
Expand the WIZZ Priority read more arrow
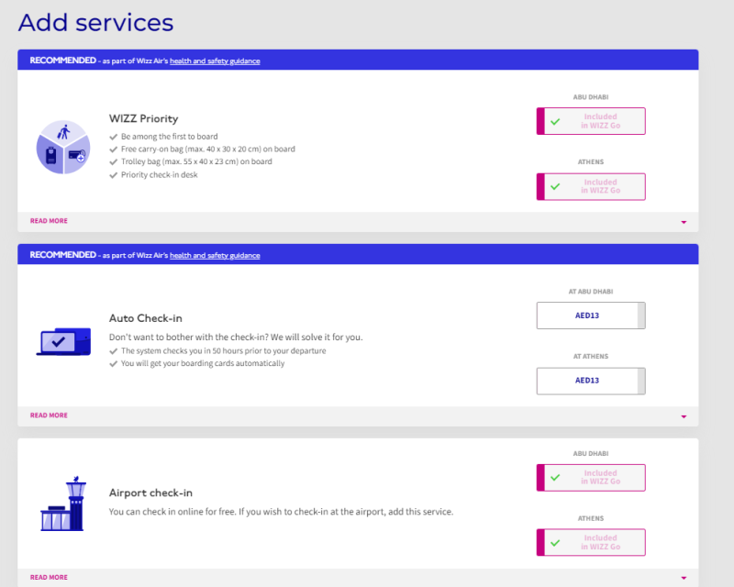(x=684, y=222)
